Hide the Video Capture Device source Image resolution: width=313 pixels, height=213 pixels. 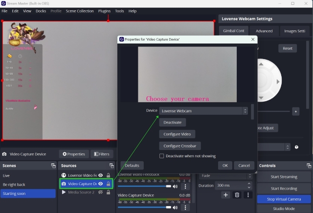click(100, 184)
